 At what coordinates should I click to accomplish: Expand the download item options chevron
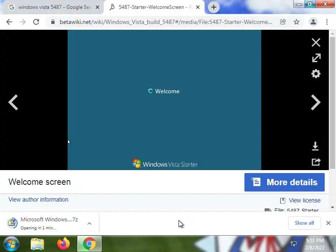pos(89,223)
